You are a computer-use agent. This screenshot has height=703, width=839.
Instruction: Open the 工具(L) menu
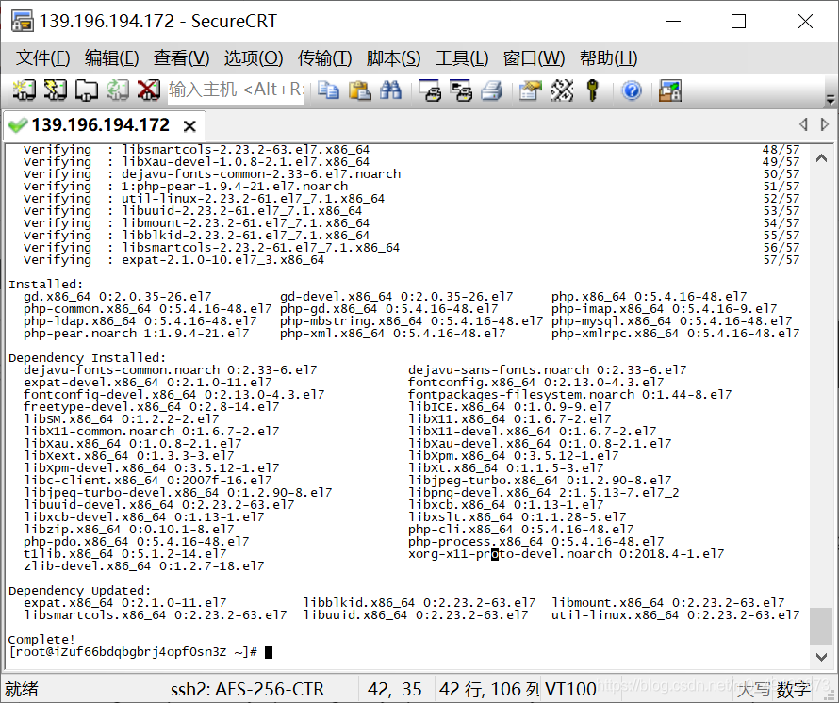[462, 57]
